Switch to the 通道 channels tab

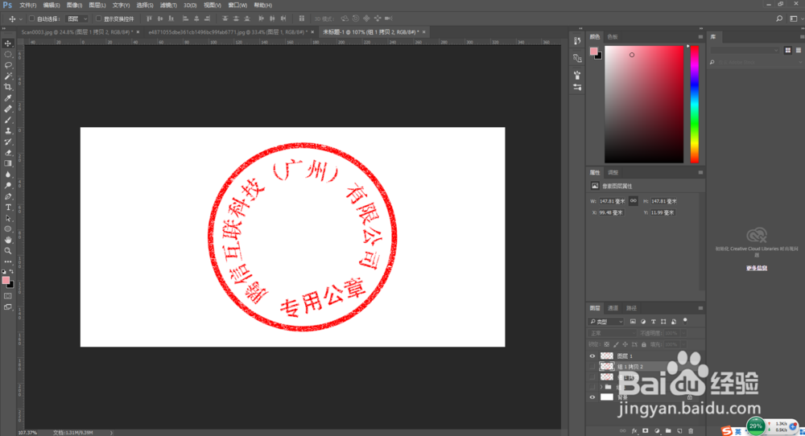[x=613, y=308]
